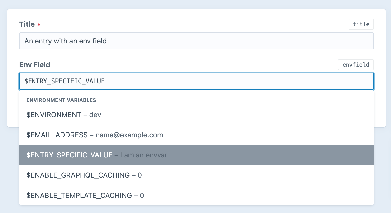391x213 pixels.
Task: Click the "name@example.com" value hint
Action: 129,135
